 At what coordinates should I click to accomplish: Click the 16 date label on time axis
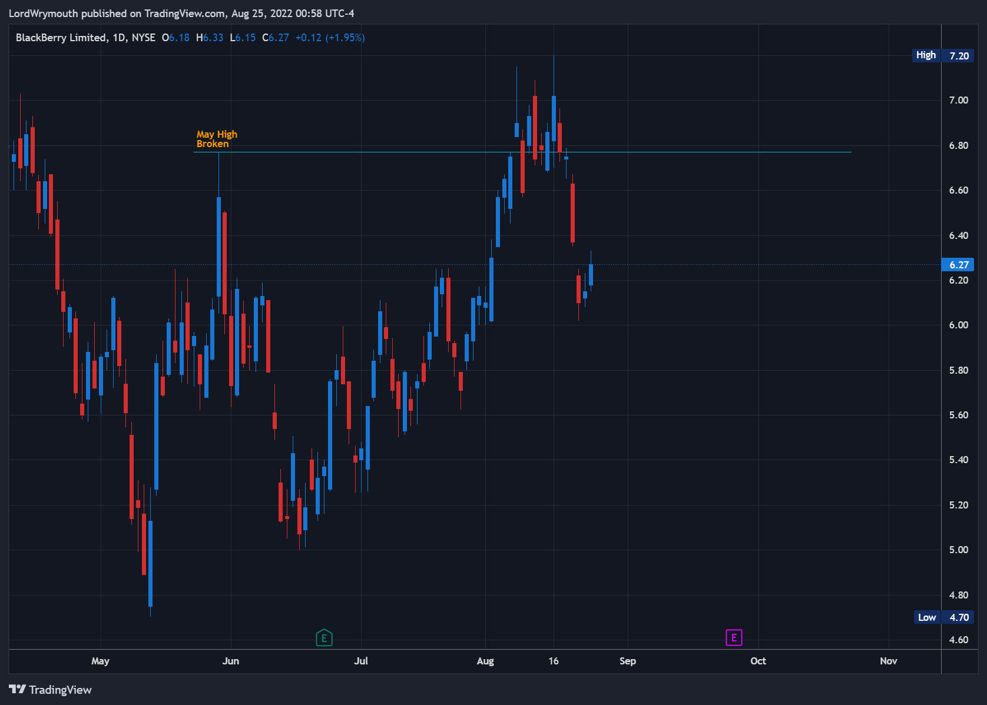tap(554, 661)
